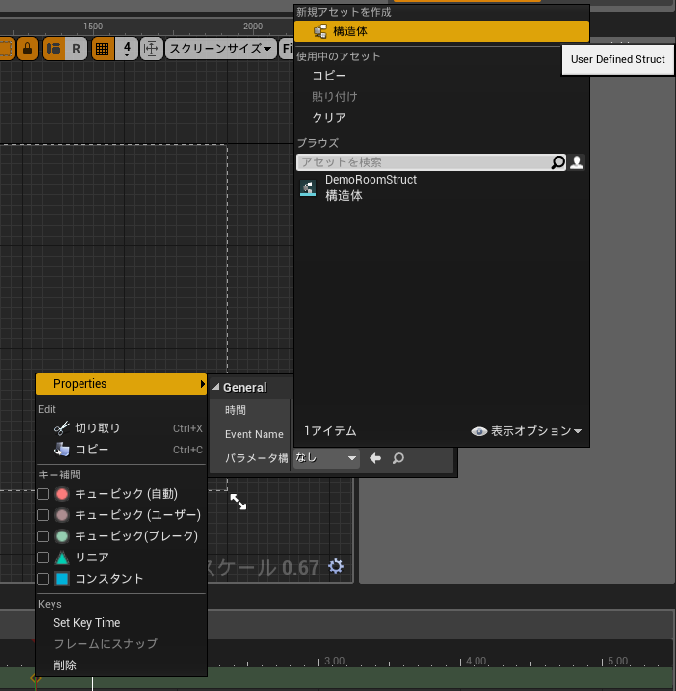Image resolution: width=676 pixels, height=691 pixels.
Task: Click the use-selected-asset arrow icon
Action: (x=375, y=458)
